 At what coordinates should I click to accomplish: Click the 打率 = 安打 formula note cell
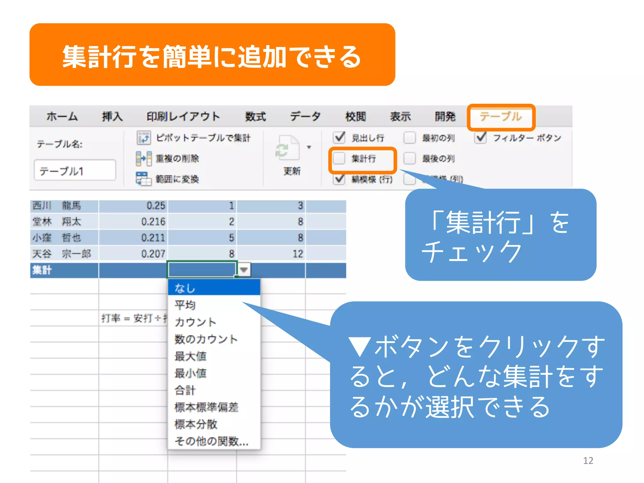click(x=133, y=318)
